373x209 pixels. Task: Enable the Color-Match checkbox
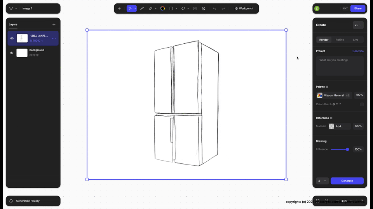pyautogui.click(x=362, y=104)
